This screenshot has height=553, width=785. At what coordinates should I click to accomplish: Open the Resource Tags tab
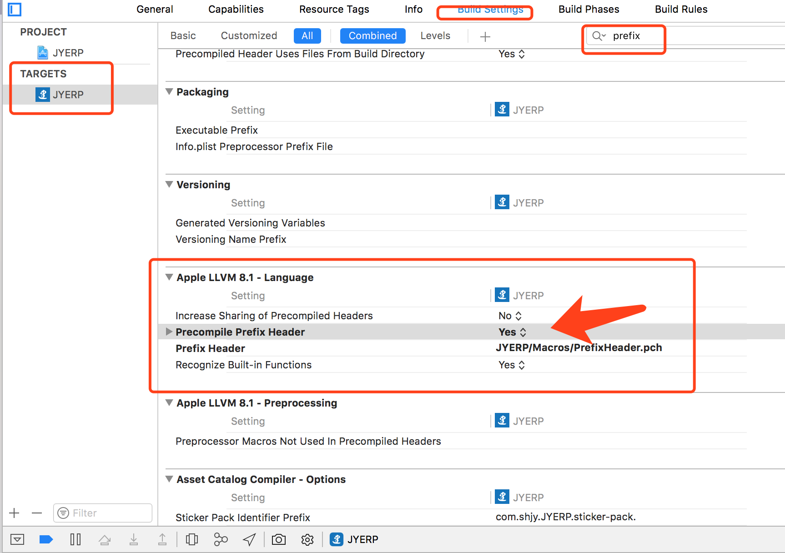(x=334, y=10)
